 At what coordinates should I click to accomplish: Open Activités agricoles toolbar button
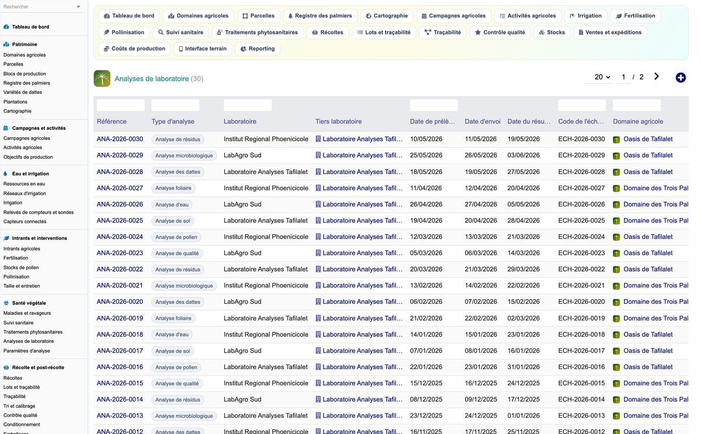pyautogui.click(x=528, y=16)
